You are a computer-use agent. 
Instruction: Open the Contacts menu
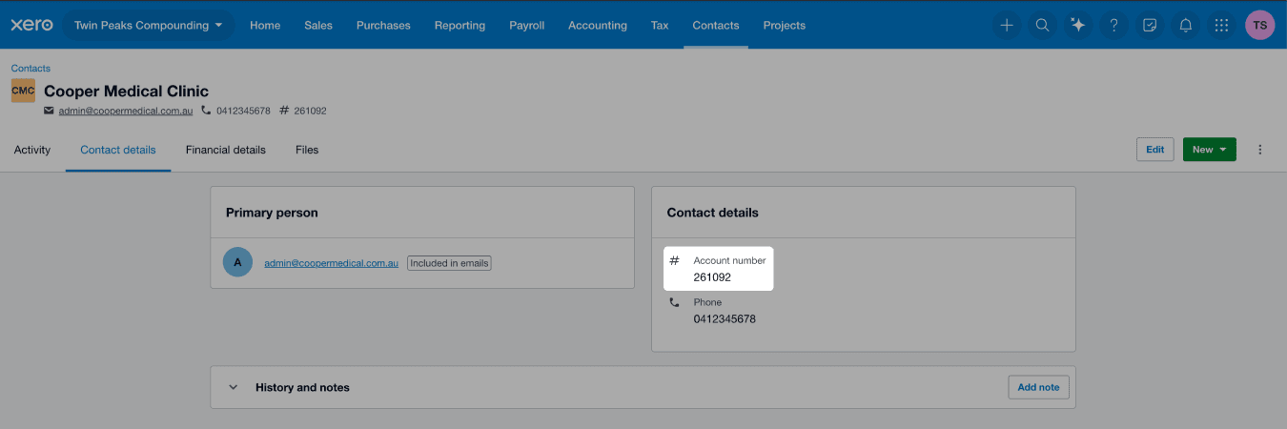point(716,26)
